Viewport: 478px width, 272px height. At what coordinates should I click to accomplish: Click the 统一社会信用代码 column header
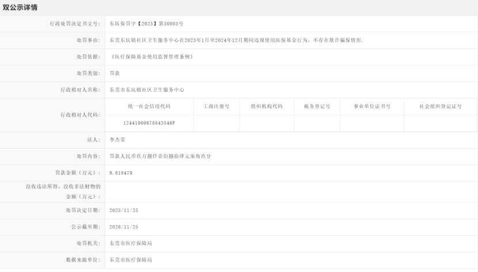pyautogui.click(x=149, y=107)
